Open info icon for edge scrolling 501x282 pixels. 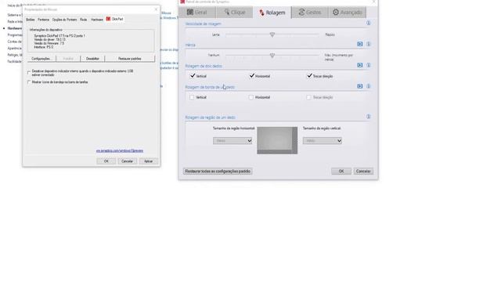pos(368,86)
